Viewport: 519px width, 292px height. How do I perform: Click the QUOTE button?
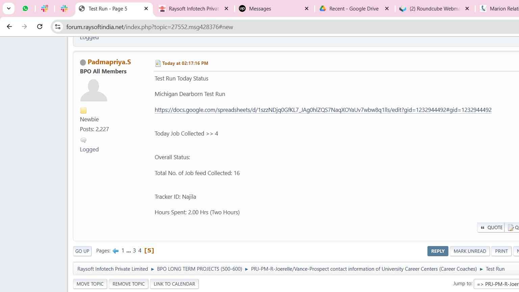[491, 227]
